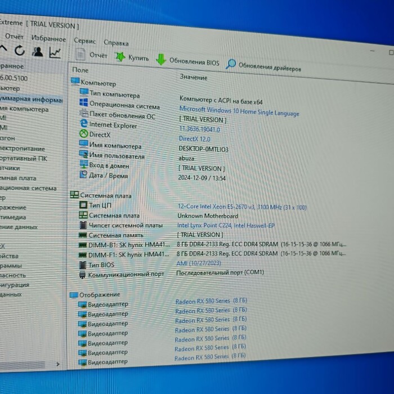Click the Тип компьютера icon

(x=84, y=92)
